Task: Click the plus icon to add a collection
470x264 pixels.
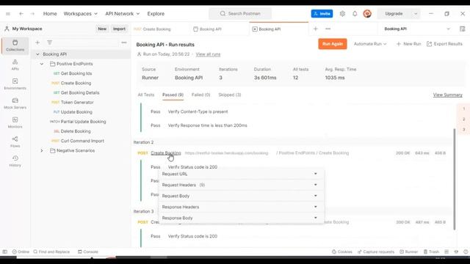Action: point(37,43)
